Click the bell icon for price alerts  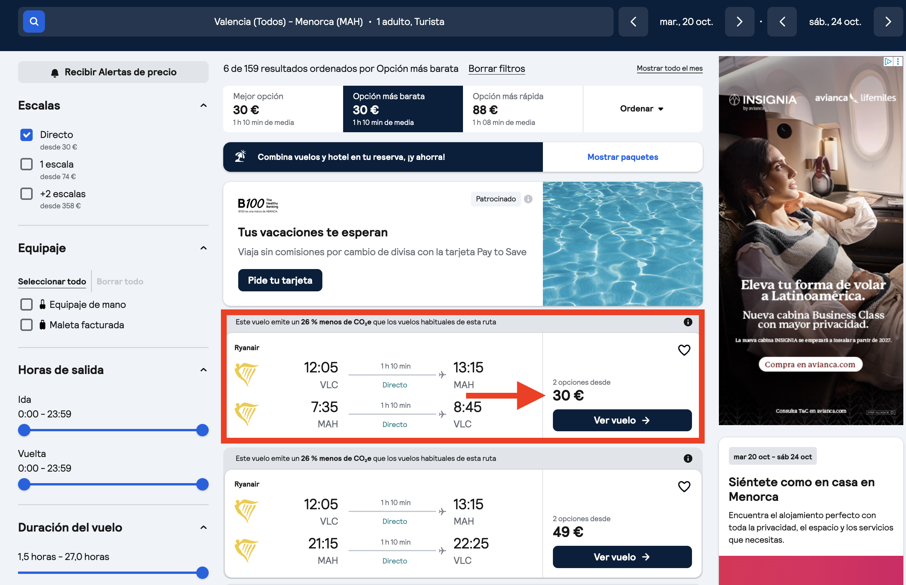[x=55, y=73]
